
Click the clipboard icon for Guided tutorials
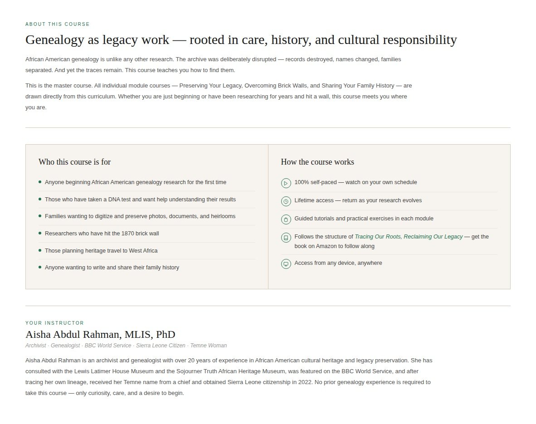click(x=286, y=219)
